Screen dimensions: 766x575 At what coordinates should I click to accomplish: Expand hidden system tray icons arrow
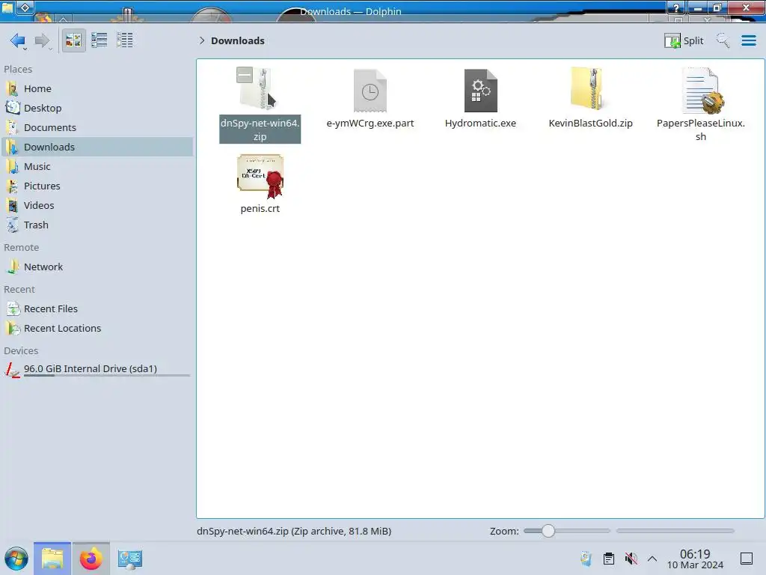point(652,559)
